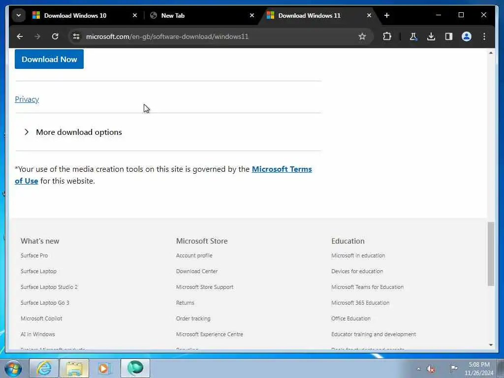Screen dimensions: 504x378
Task: Add a new browser tab
Action: (387, 15)
